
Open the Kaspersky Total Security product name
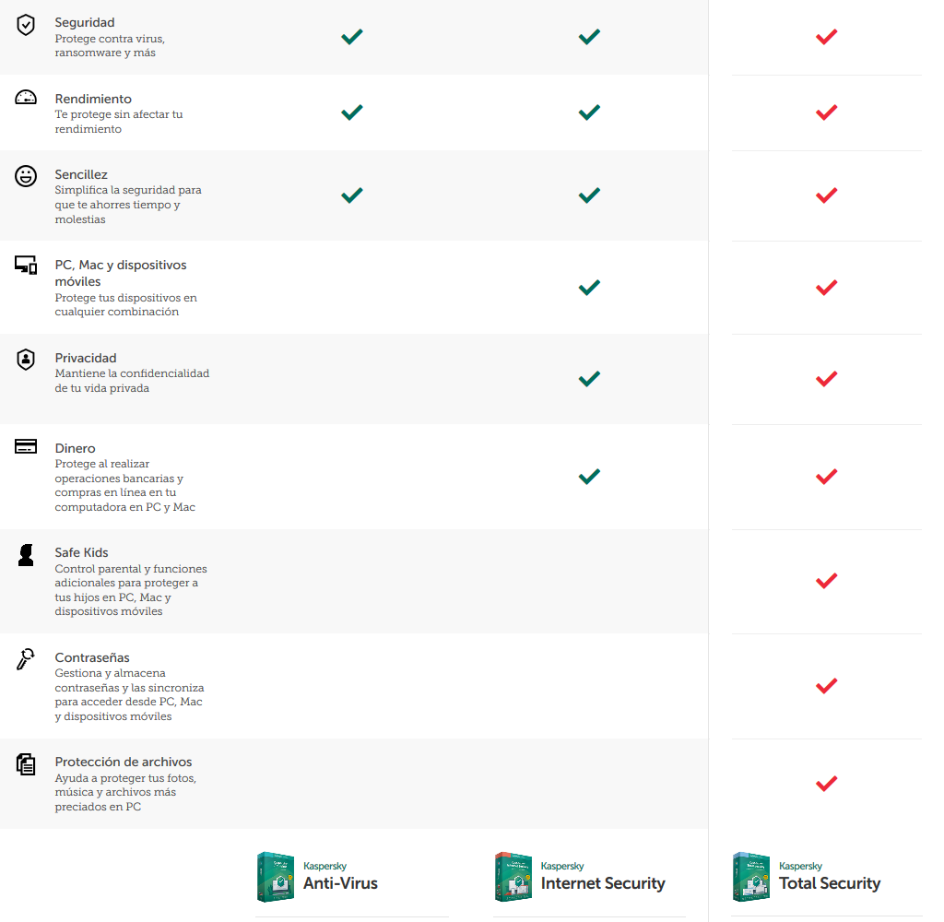click(x=830, y=883)
